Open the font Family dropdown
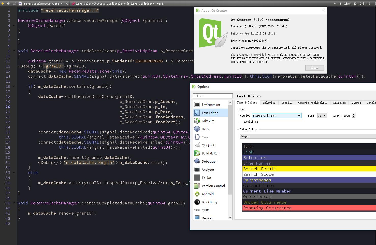The image size is (376, 245). point(299,116)
